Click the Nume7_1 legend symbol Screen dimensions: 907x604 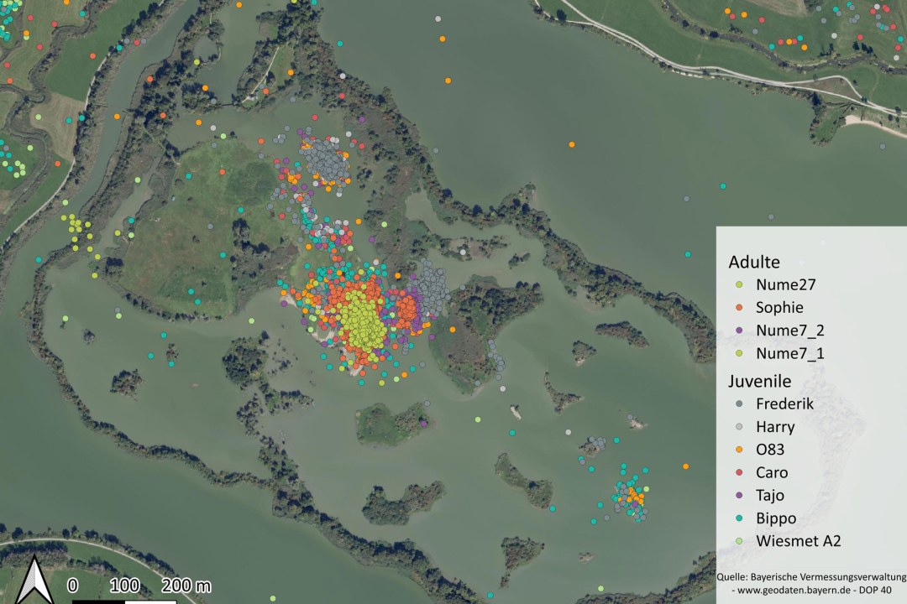(739, 353)
